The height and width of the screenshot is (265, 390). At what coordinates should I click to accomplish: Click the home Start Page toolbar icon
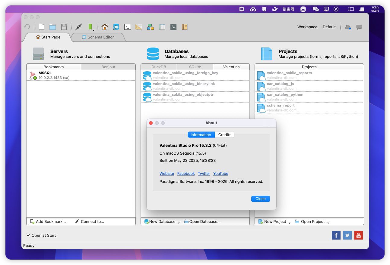pos(105,27)
